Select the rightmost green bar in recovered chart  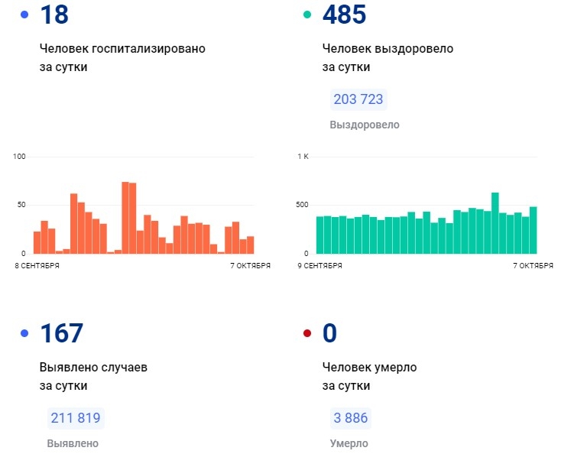click(533, 229)
